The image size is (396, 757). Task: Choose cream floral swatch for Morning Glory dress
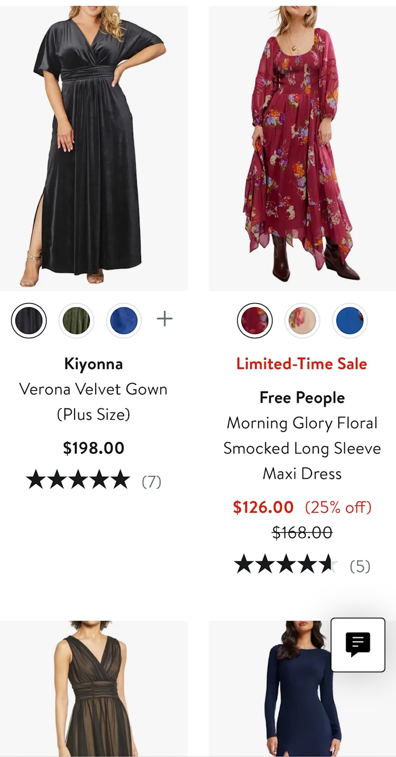(302, 320)
